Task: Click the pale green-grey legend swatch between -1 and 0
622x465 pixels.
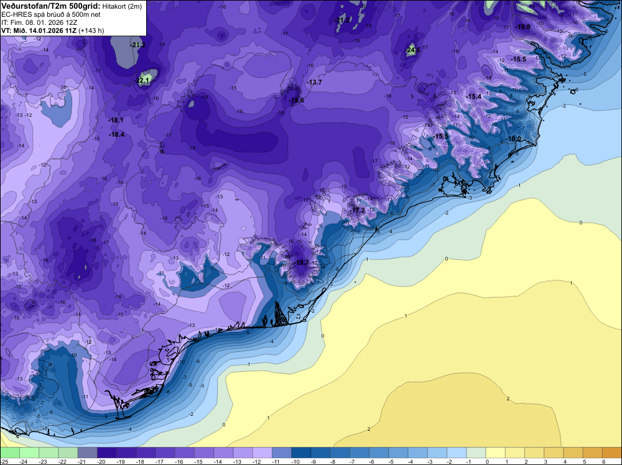Action: tap(476, 453)
